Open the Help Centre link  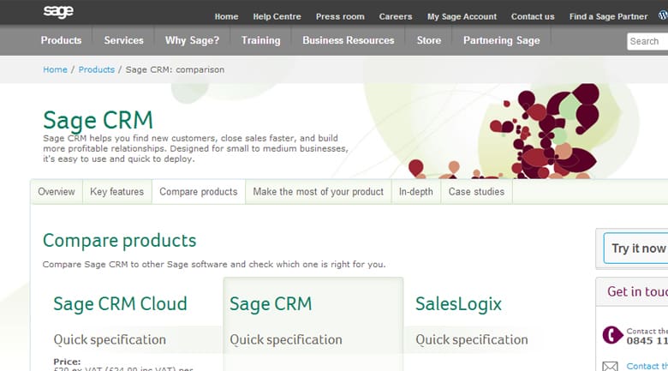[x=277, y=16]
